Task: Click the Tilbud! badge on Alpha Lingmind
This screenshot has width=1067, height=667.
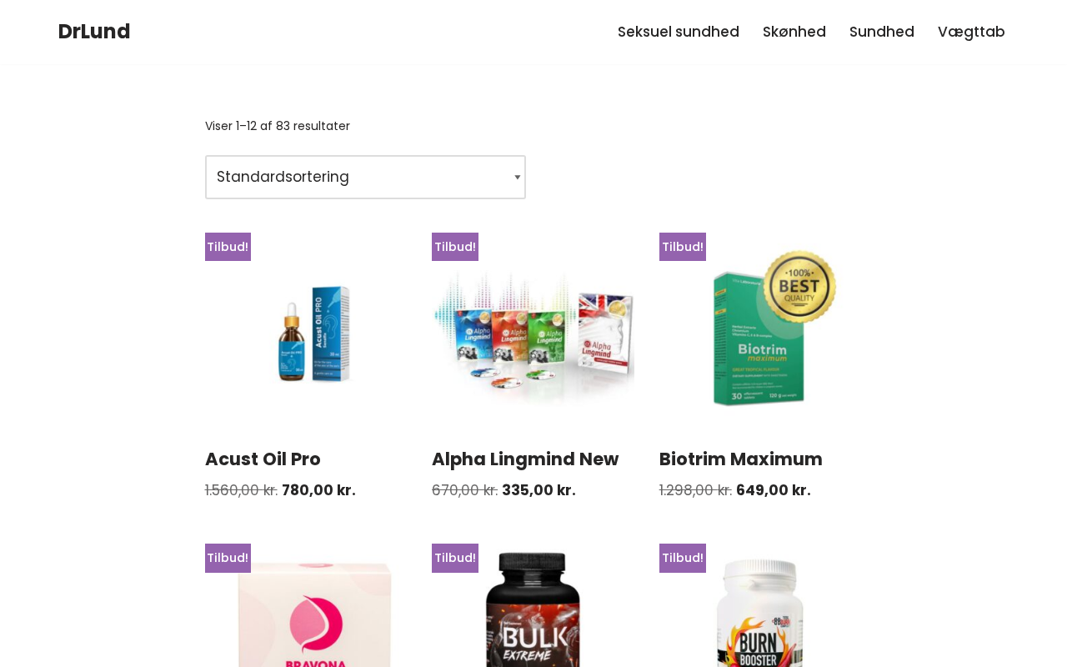Action: [x=455, y=247]
